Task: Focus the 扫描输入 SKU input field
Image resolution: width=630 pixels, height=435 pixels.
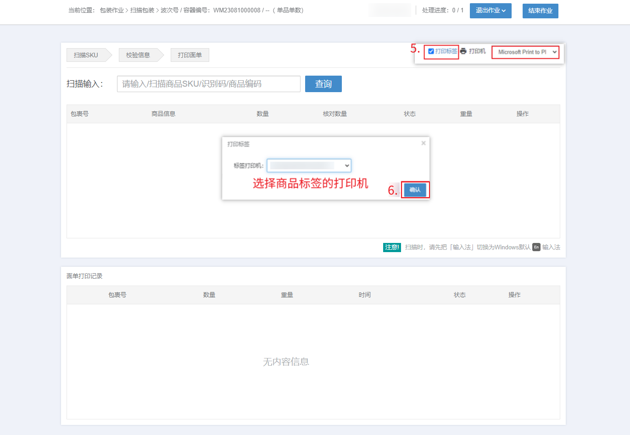Action: point(208,84)
